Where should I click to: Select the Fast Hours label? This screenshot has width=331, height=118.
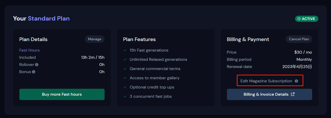tap(29, 50)
